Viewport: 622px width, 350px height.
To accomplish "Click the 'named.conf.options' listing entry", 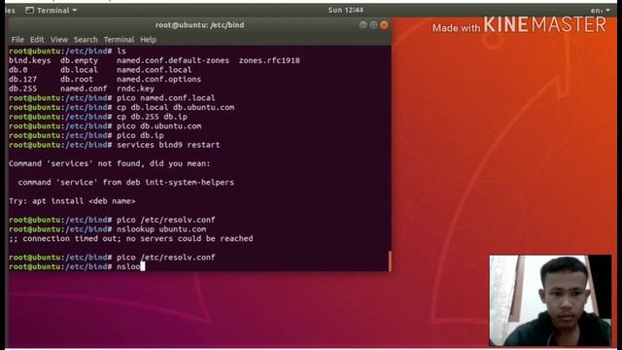I will (158, 80).
